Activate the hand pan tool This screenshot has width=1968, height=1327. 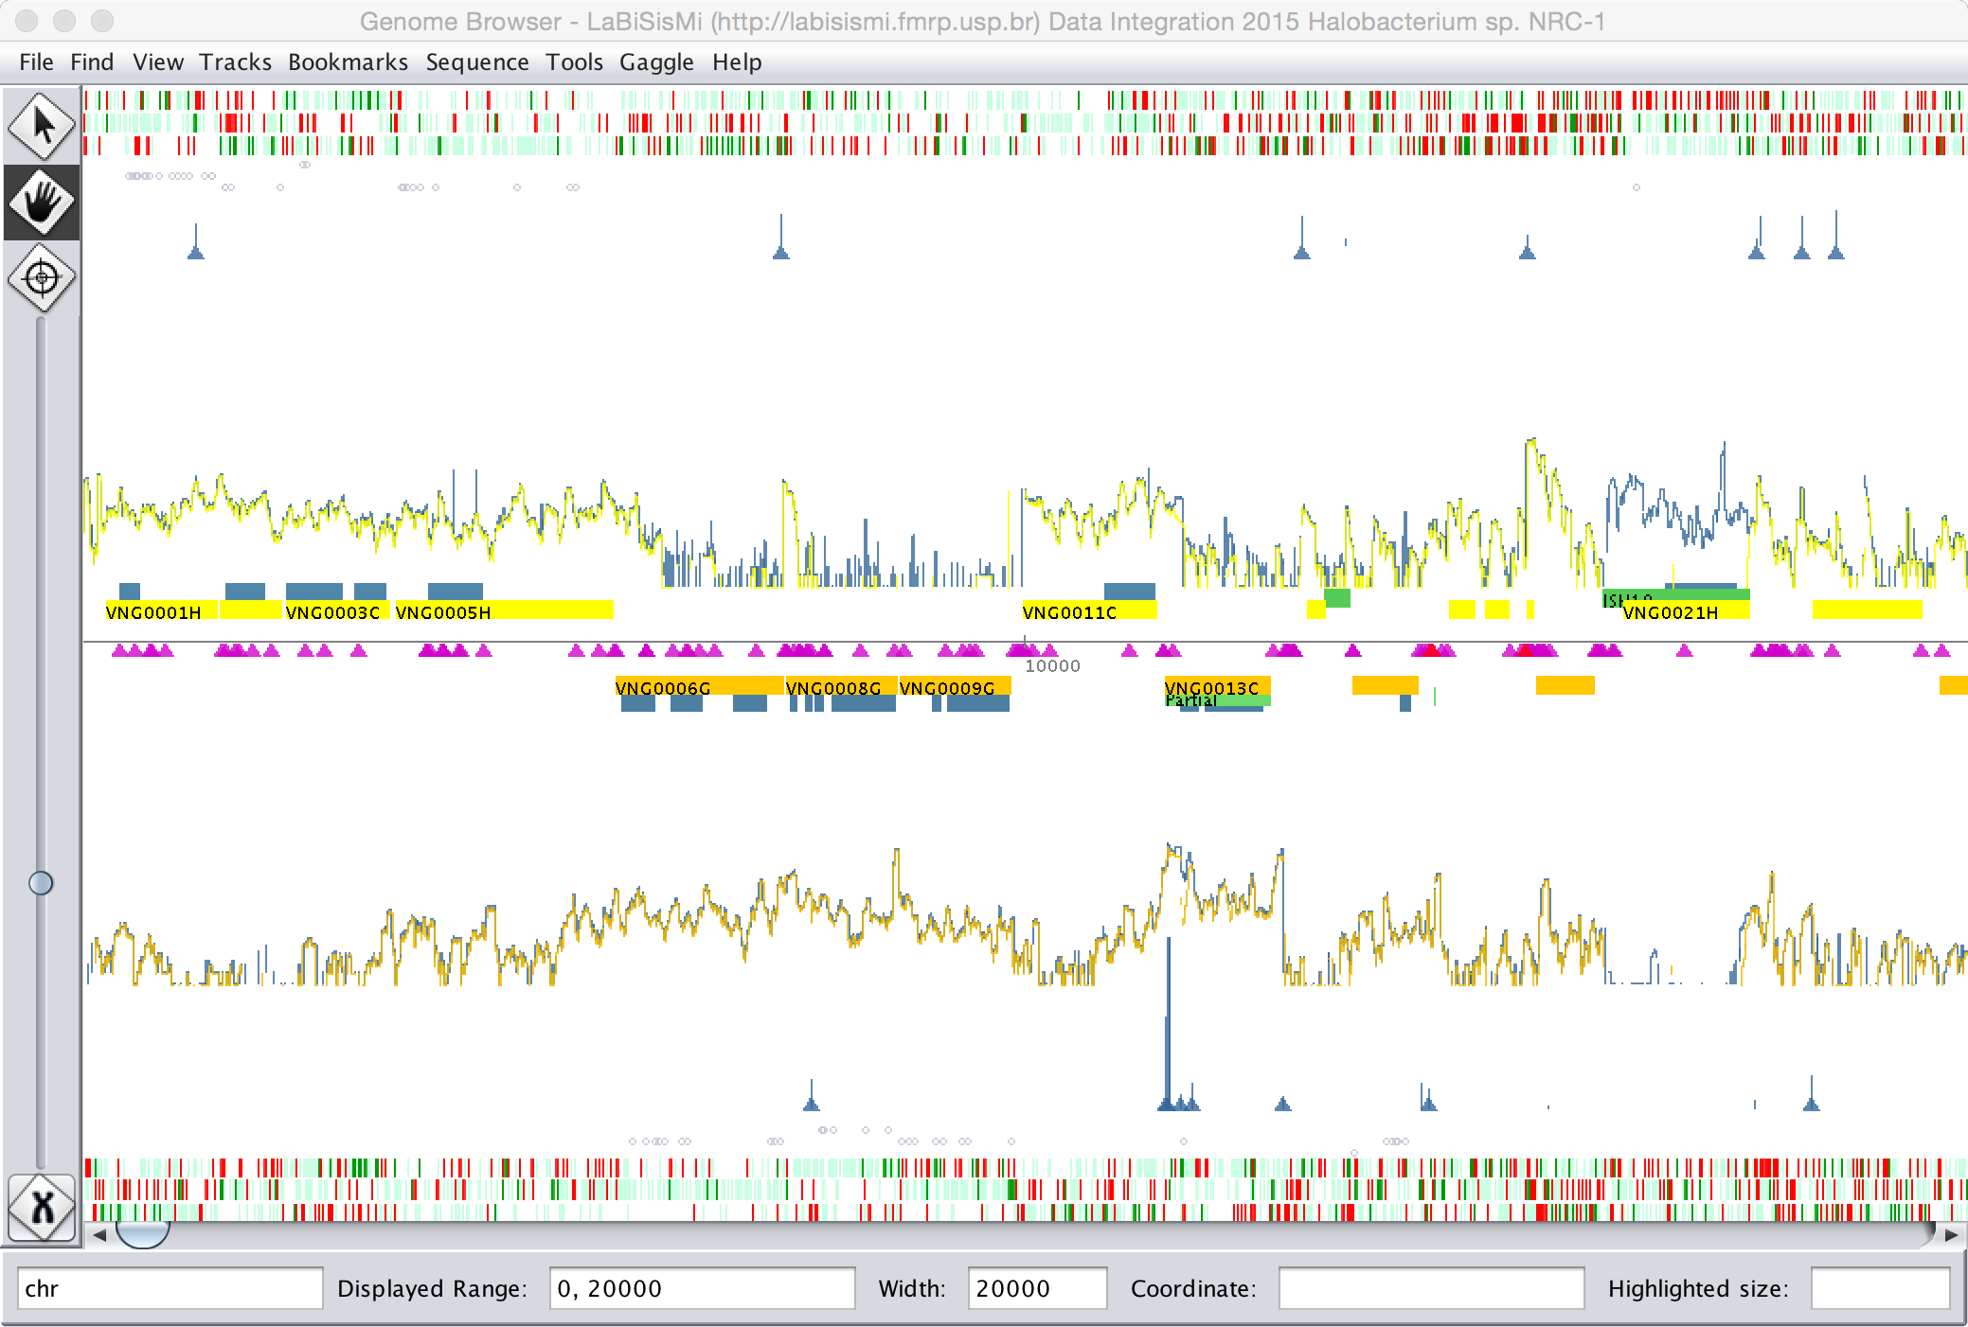(x=42, y=202)
